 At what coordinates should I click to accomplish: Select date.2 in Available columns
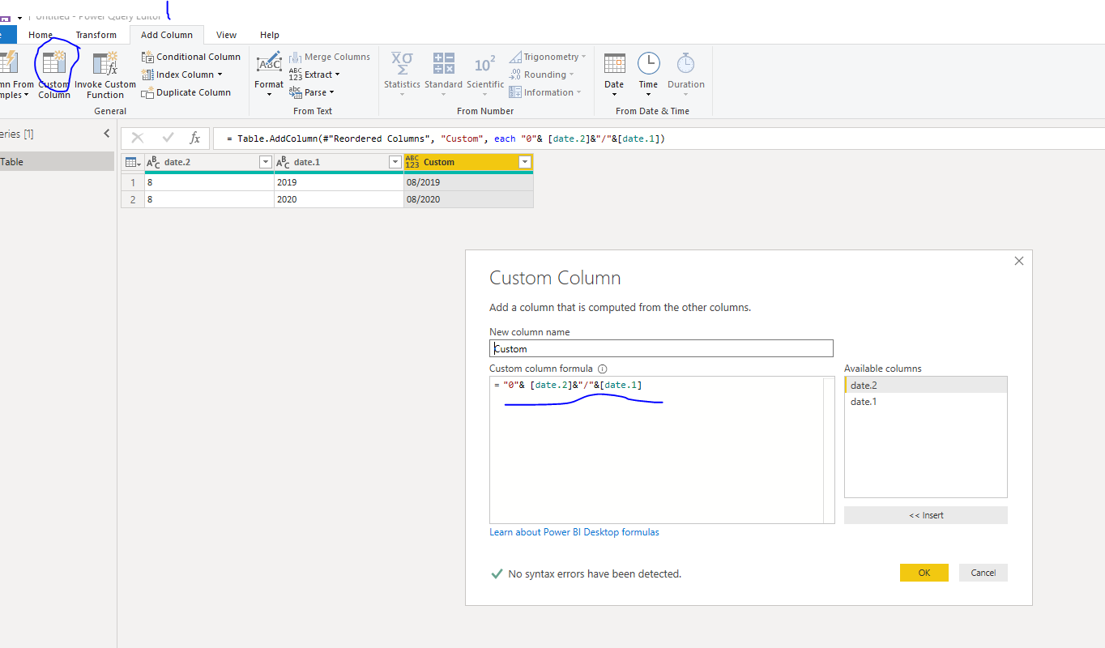[926, 386]
